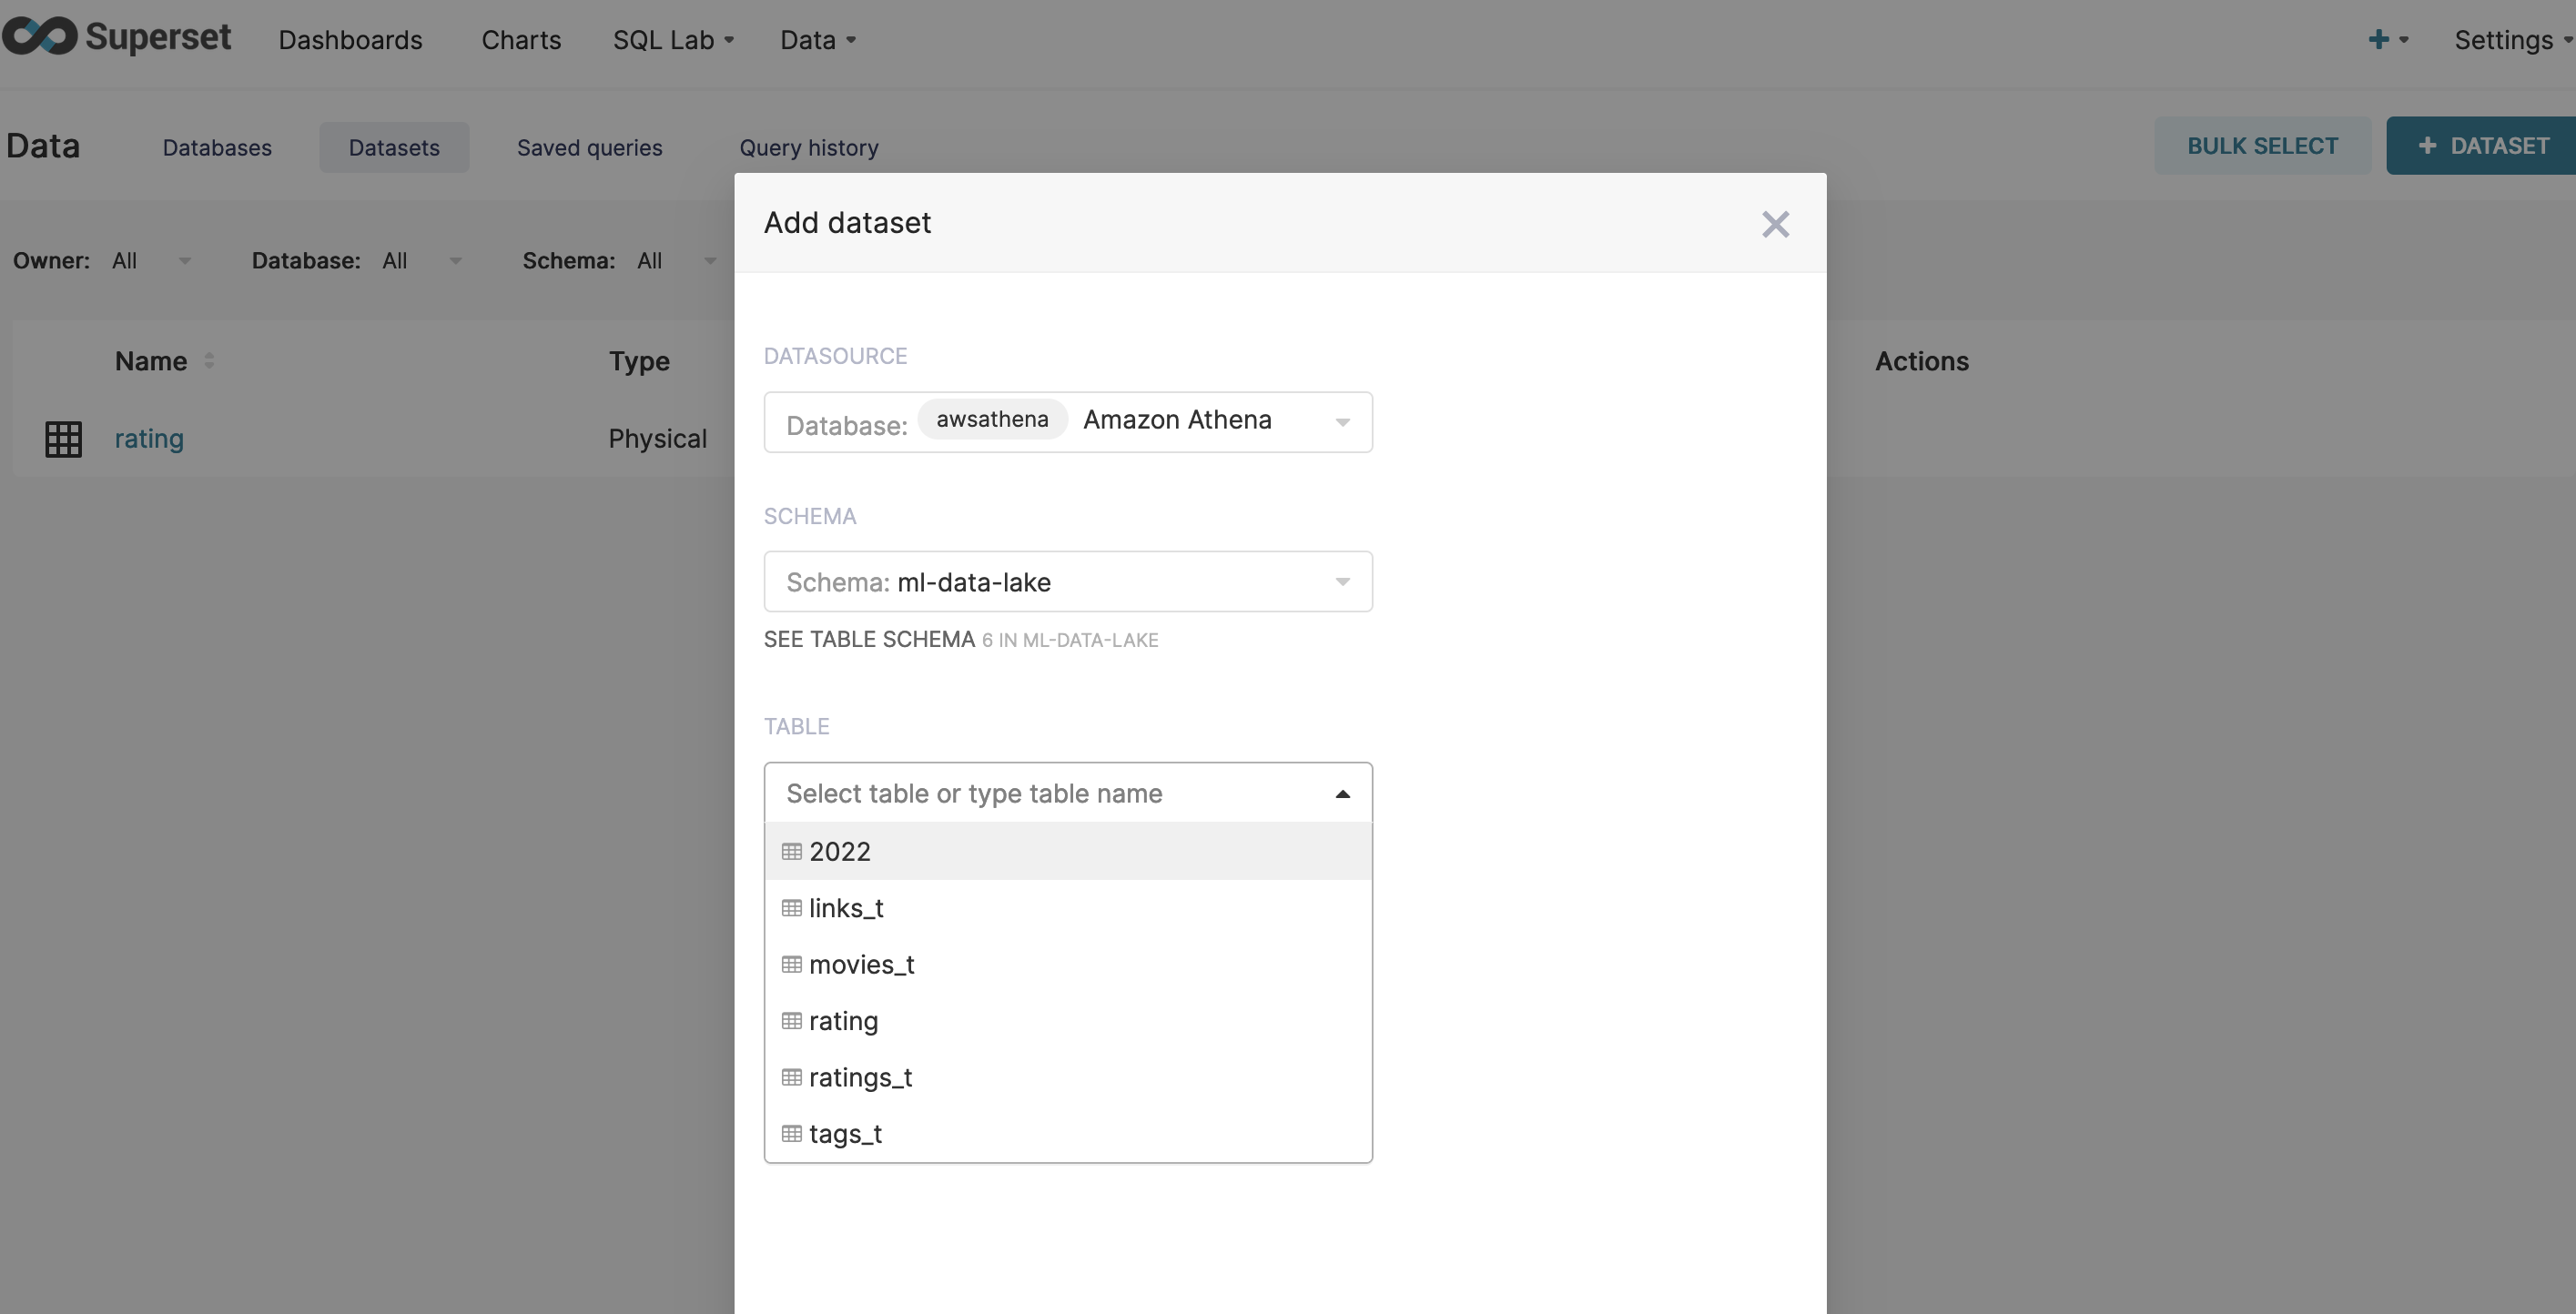Choose ratings_t table option

[860, 1078]
